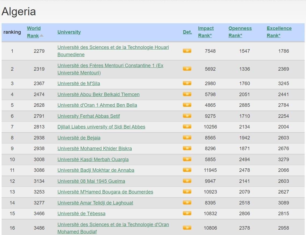Viewport: 306px width, 235px height.
Task: Click the Algeria page heading
Action: (x=19, y=12)
